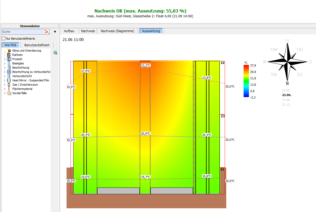The height and width of the screenshot is (212, 316).
Task: Expand the Beschichtung tree node
Action: tap(5, 68)
